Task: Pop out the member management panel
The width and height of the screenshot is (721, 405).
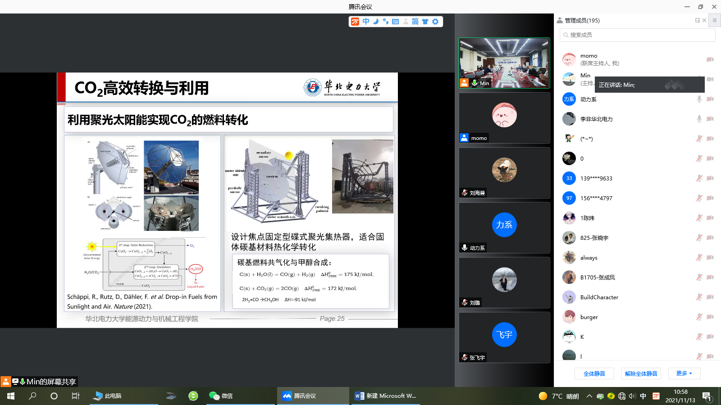Action: click(x=697, y=20)
